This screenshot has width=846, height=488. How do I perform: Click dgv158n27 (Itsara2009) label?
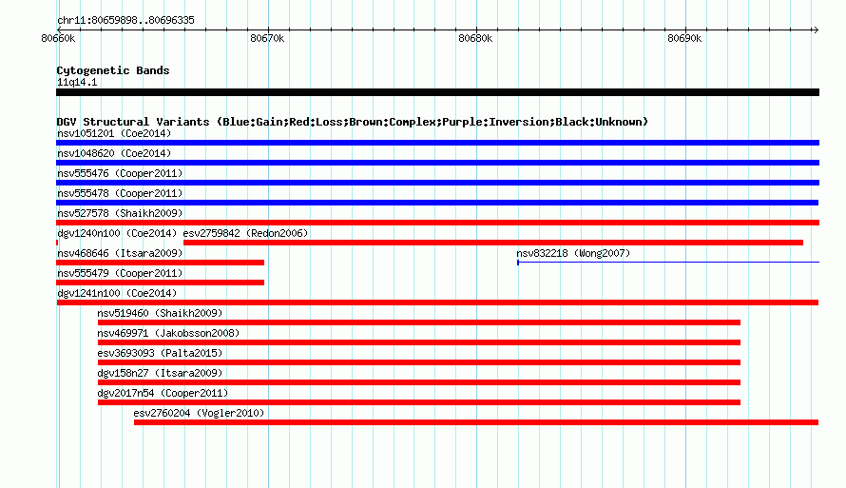point(160,373)
